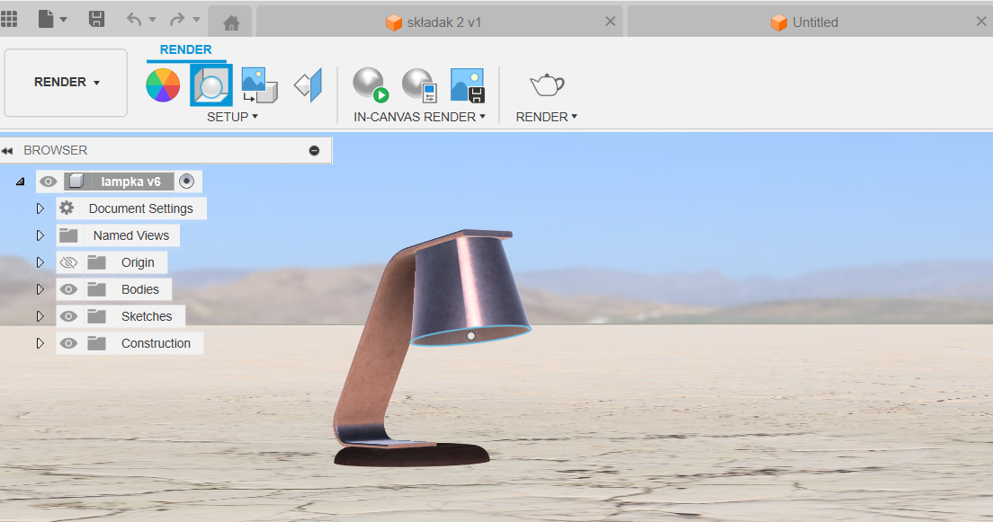
Task: Capture Image with save icon
Action: click(x=468, y=84)
